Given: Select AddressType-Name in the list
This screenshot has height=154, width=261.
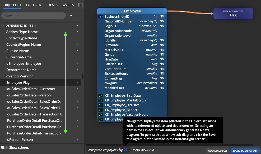Looking at the screenshot, I should point(22,32).
